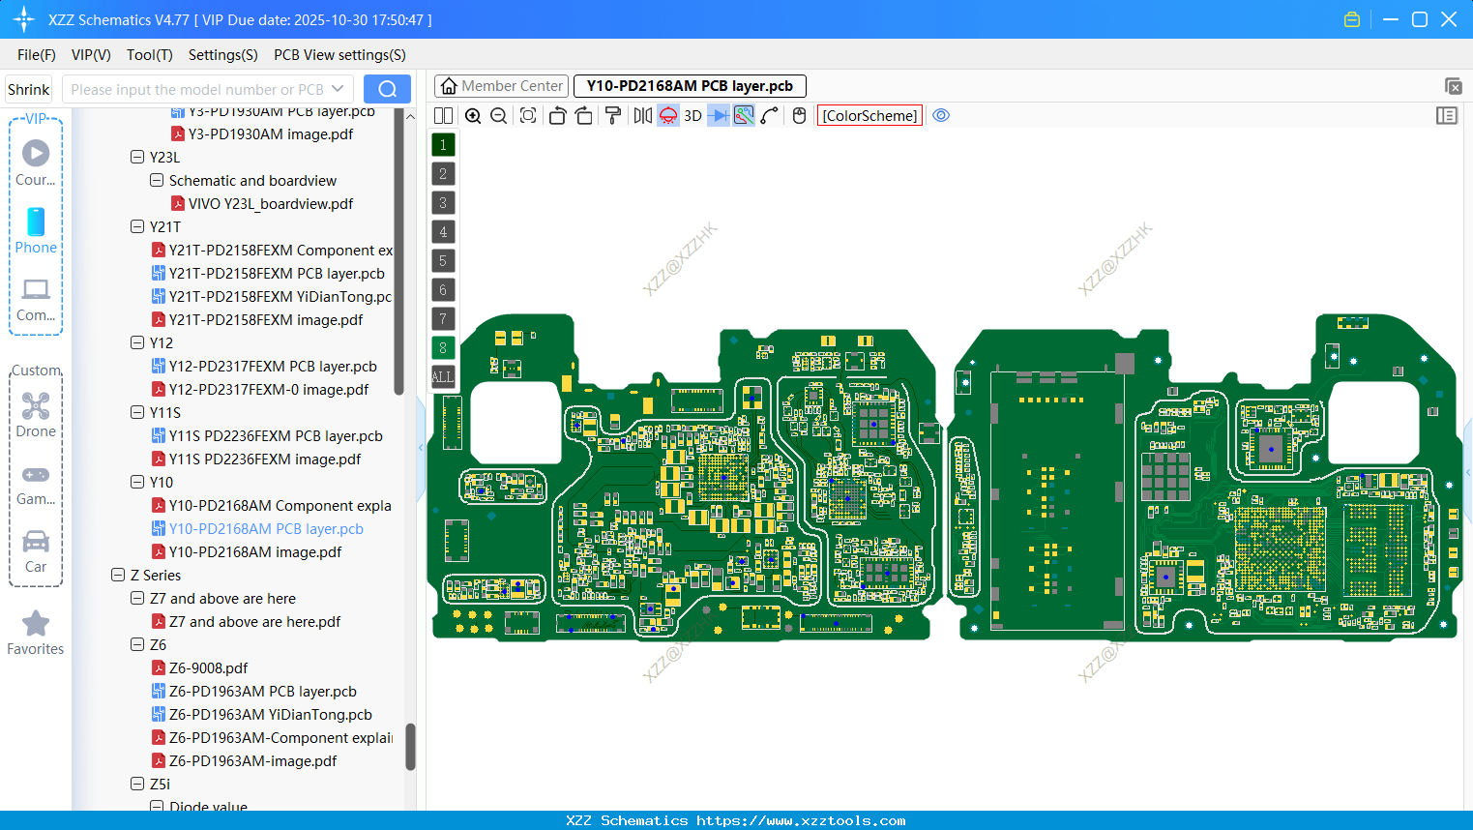
Task: Select the measure curve tool
Action: click(771, 115)
